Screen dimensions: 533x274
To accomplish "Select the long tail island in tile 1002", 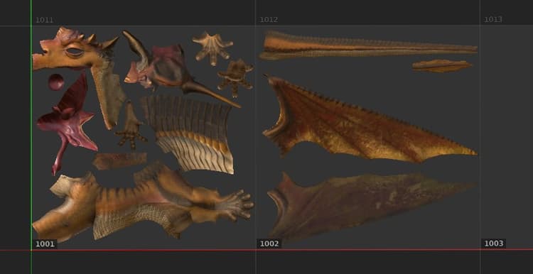I will [x=368, y=47].
